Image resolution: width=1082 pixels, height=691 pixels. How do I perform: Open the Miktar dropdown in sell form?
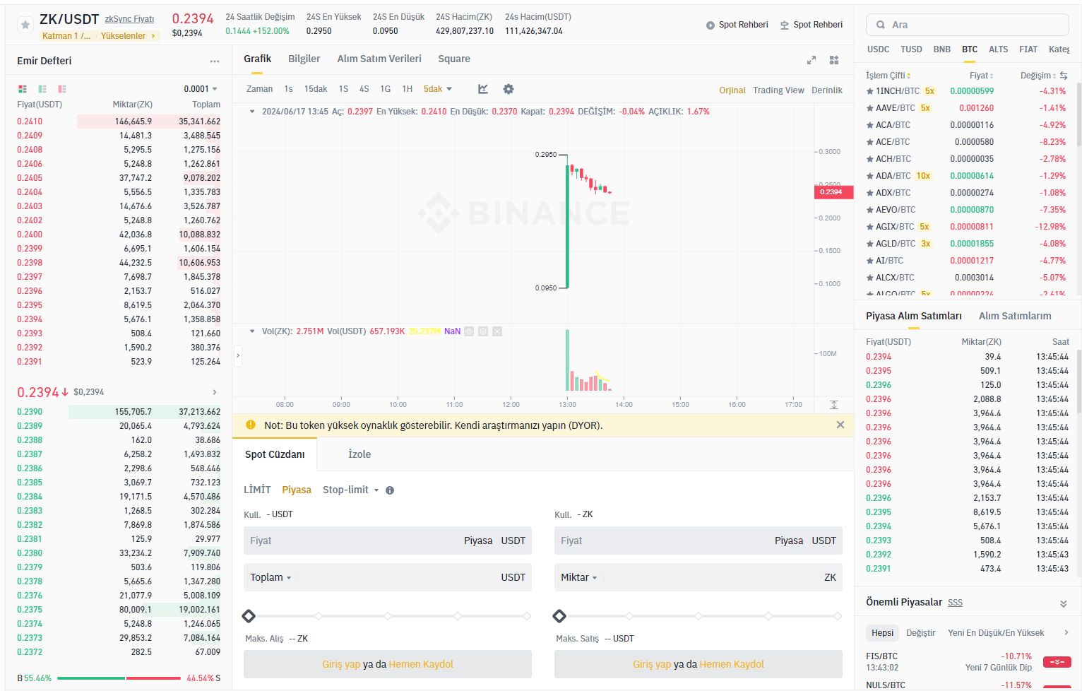click(579, 577)
